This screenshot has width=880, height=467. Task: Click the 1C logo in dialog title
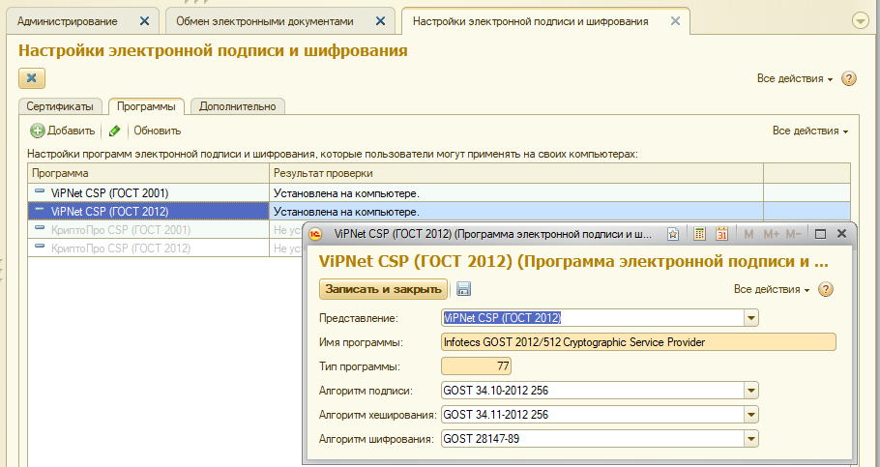click(316, 234)
